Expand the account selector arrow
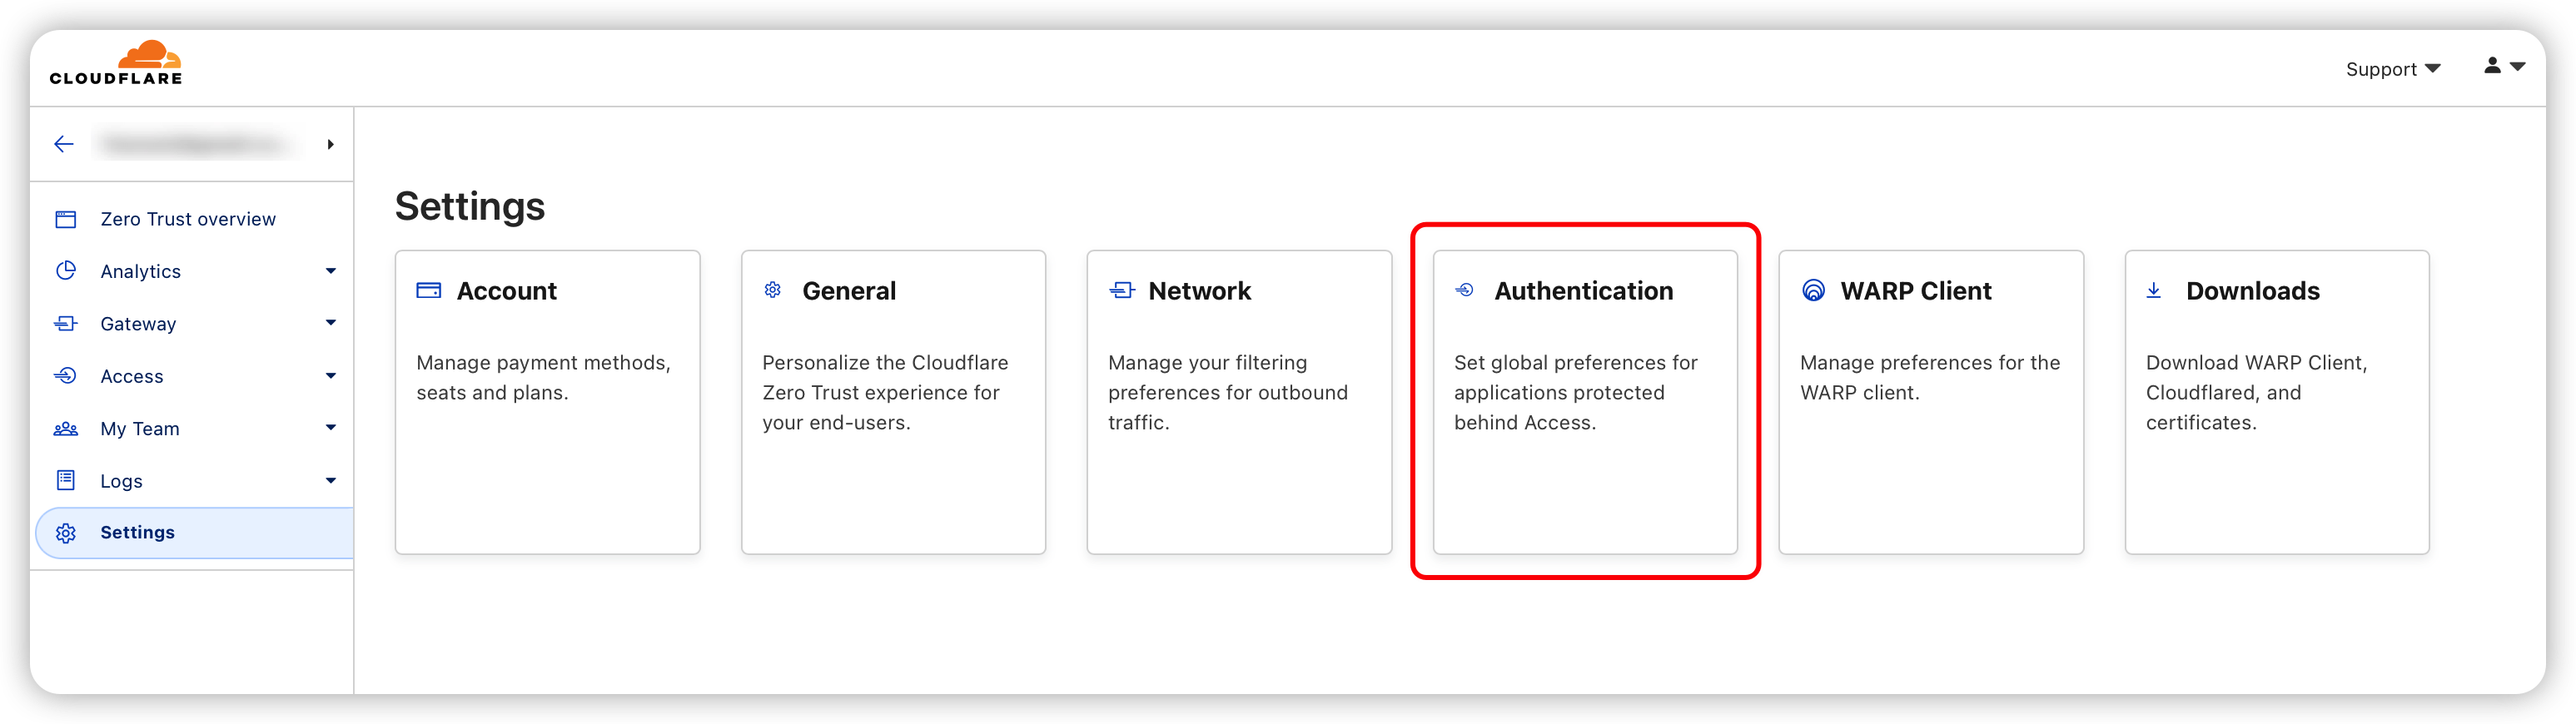This screenshot has height=724, width=2576. pos(331,144)
